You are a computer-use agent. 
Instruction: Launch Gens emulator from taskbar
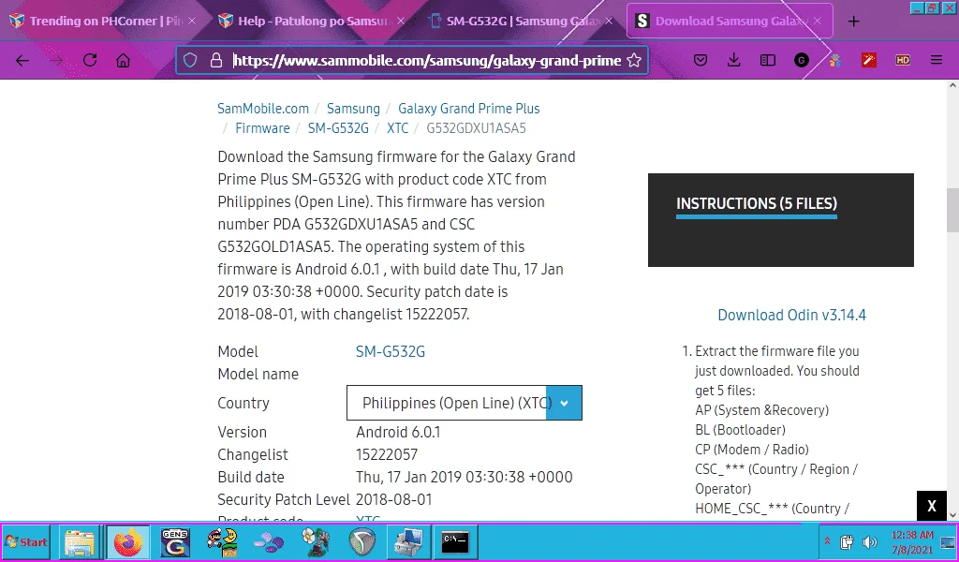175,541
